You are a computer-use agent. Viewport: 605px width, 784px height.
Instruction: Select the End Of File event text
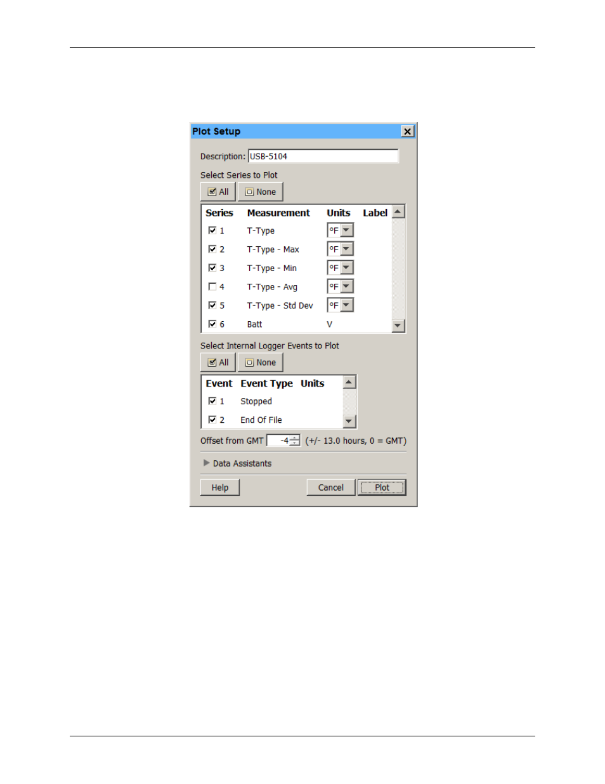tap(261, 420)
